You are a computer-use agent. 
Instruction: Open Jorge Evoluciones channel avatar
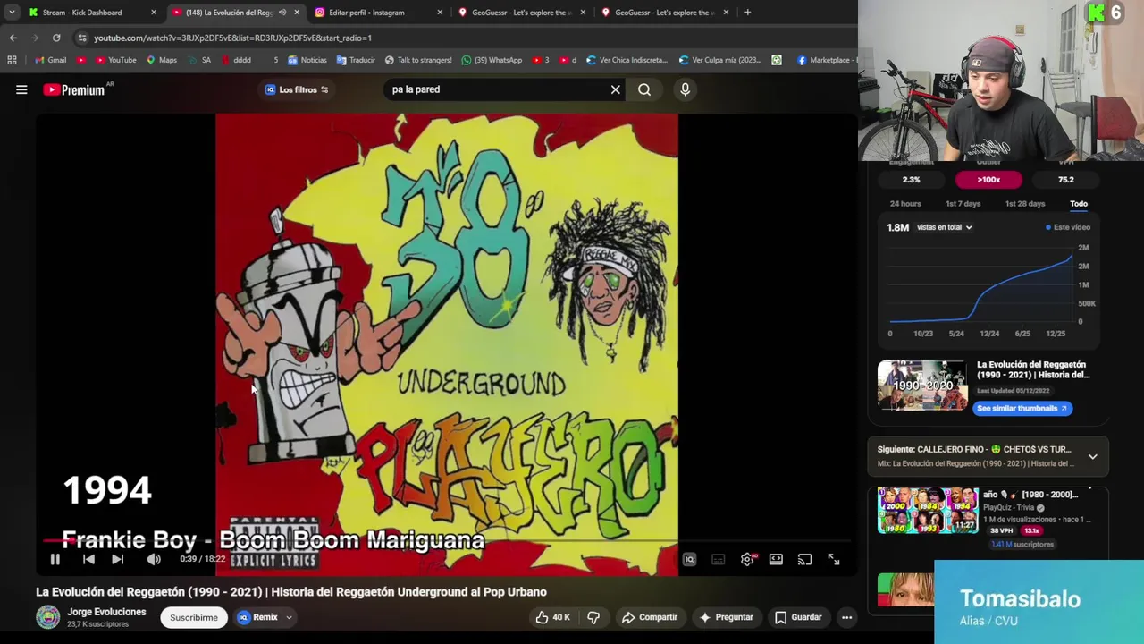coord(48,617)
